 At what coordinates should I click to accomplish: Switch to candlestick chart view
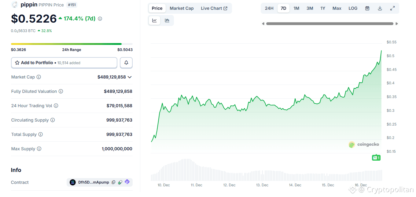167,20
